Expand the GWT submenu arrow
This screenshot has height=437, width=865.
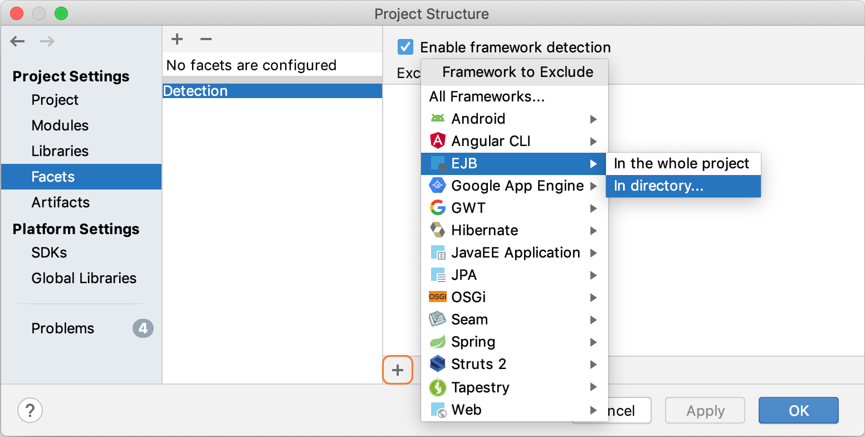pyautogui.click(x=594, y=208)
